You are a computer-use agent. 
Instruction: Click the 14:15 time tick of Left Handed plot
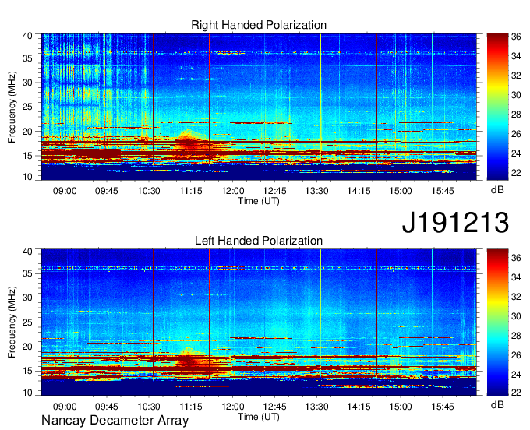[x=359, y=406]
